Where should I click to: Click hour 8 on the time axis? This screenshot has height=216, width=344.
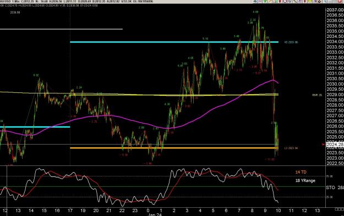tap(252, 211)
